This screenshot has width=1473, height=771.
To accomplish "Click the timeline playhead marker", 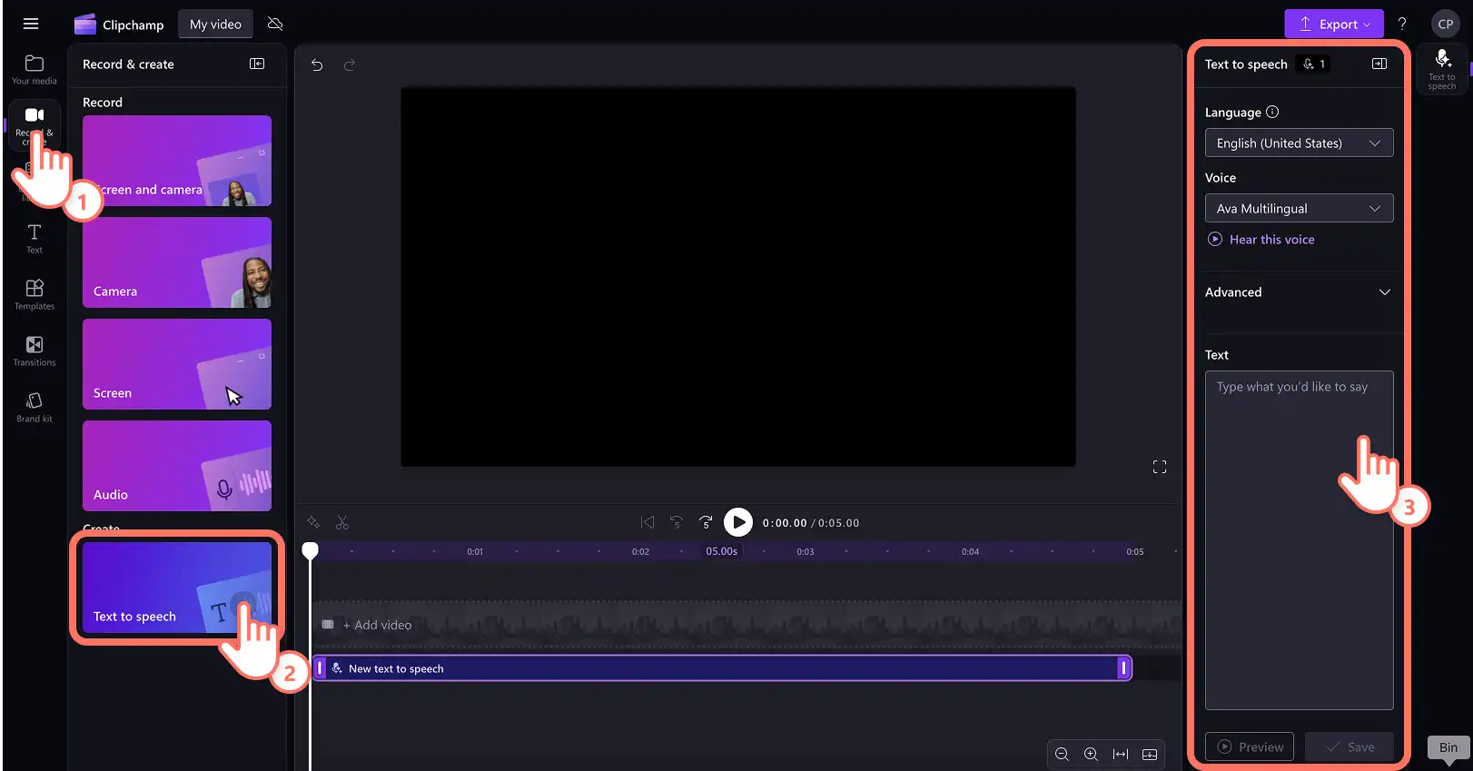I will tap(311, 550).
